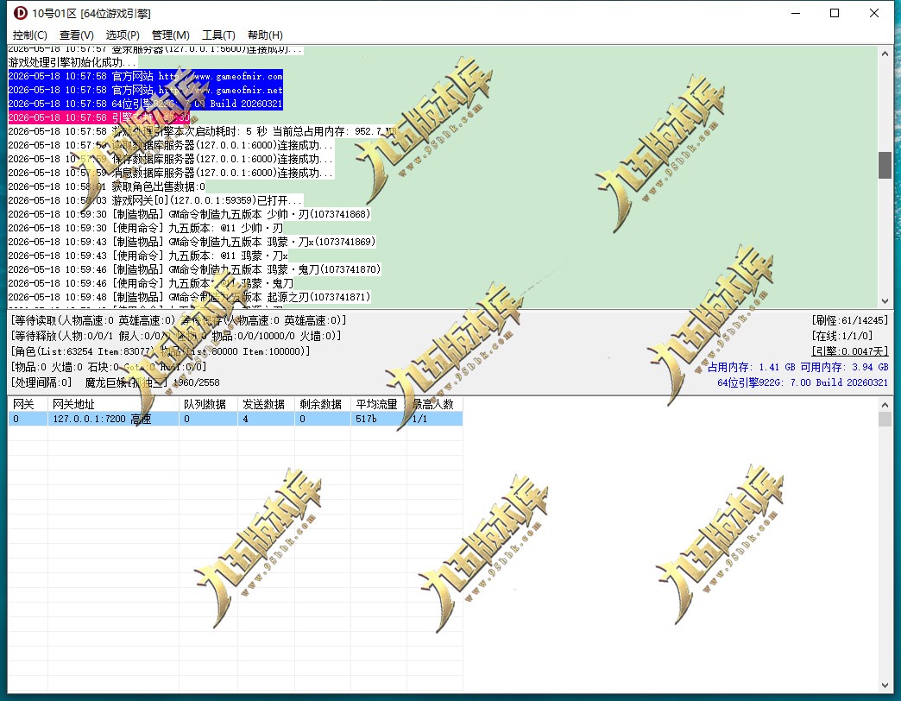Click the log panel scroll up arrow
The image size is (901, 701).
(x=885, y=54)
